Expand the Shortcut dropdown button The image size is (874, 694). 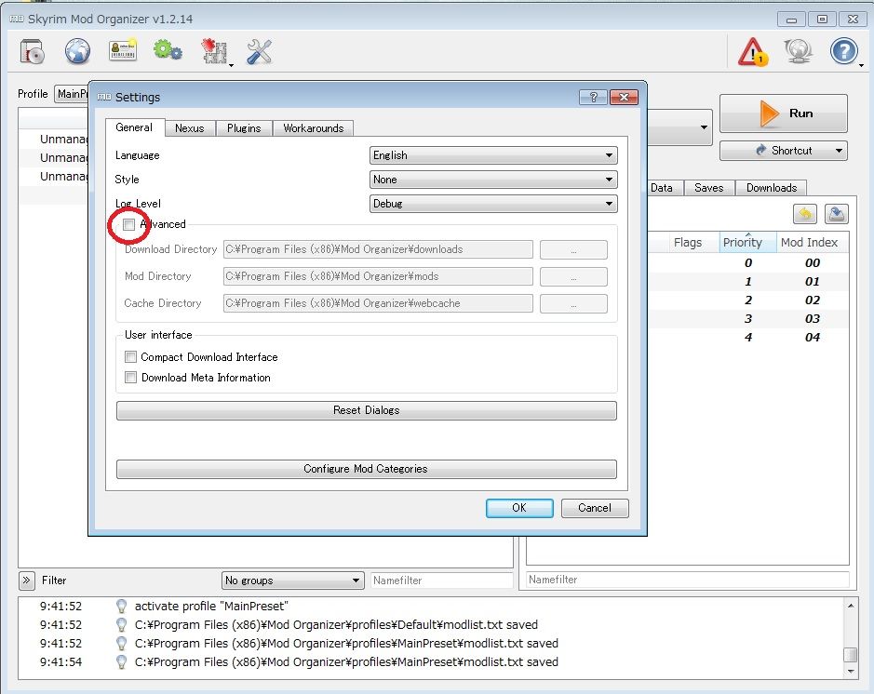[839, 151]
